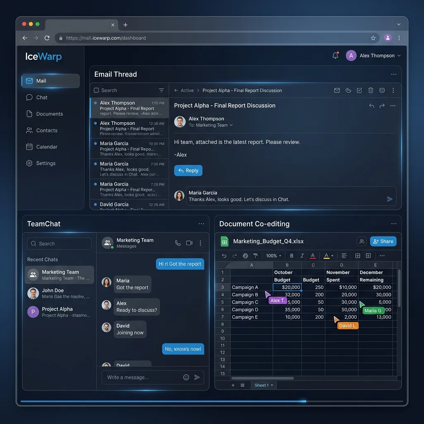
Task: Click the spreadsheet horizontal scrollbar
Action: (263, 378)
